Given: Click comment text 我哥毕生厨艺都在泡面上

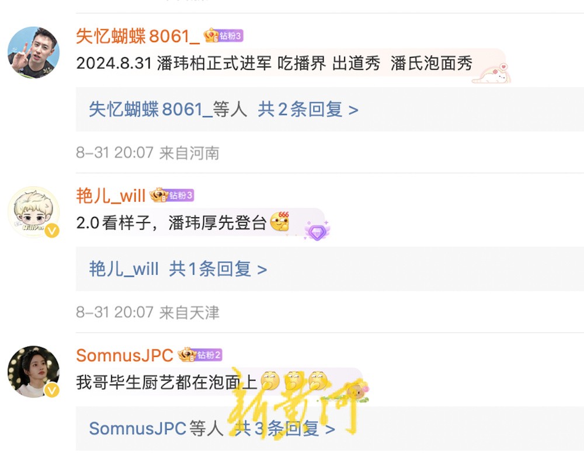Looking at the screenshot, I should tap(167, 382).
